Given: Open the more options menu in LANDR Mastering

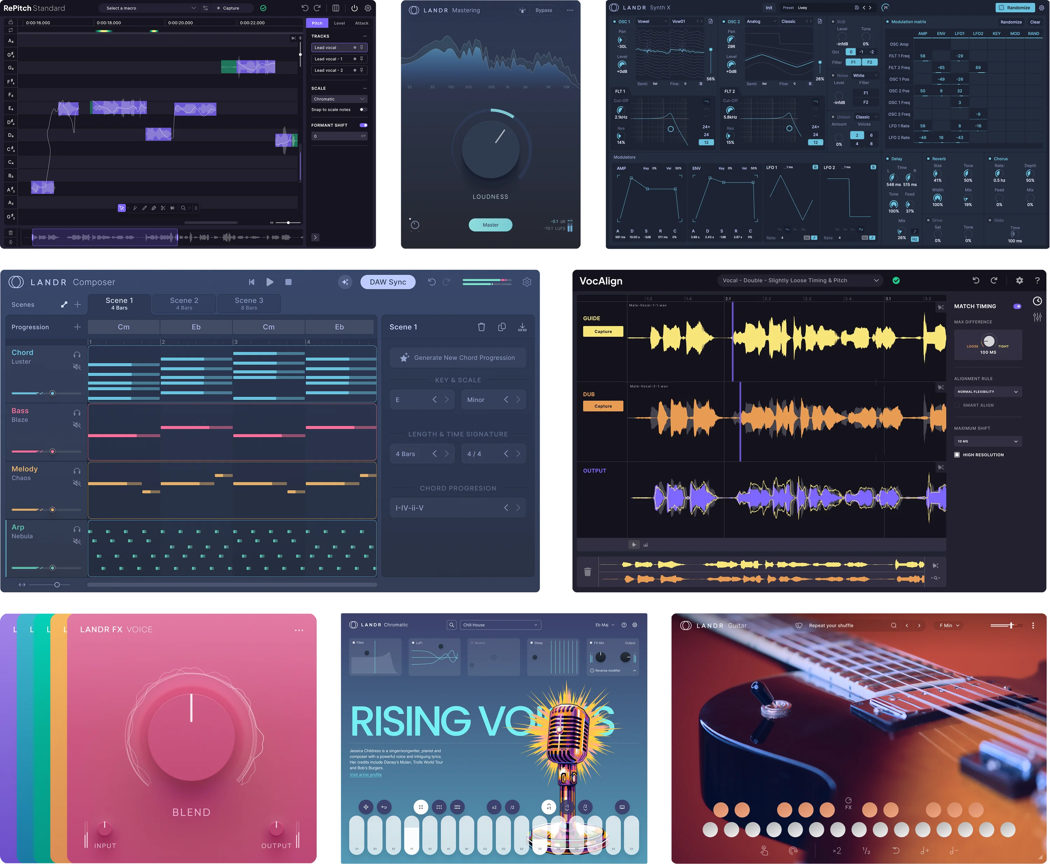Looking at the screenshot, I should pyautogui.click(x=569, y=10).
